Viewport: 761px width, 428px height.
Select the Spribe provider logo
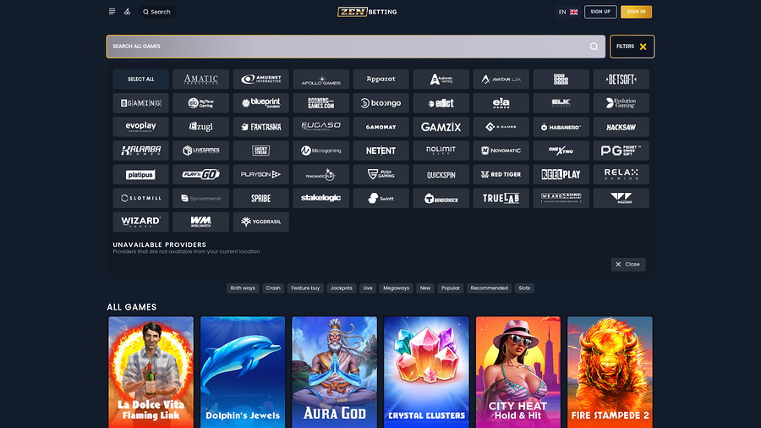tap(260, 198)
